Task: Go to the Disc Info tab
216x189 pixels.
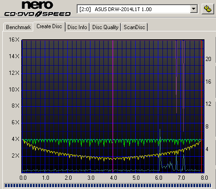Action: coord(77,27)
